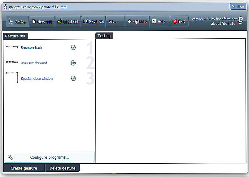Click the globe icon for Special: close window
249x177 pixels.
[x=73, y=78]
